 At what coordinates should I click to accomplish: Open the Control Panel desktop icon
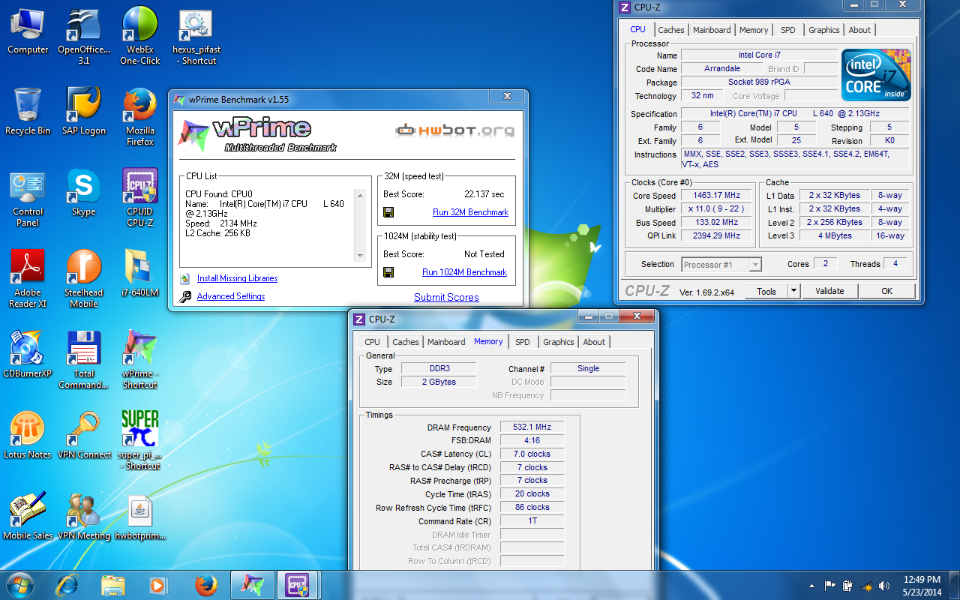pos(28,198)
